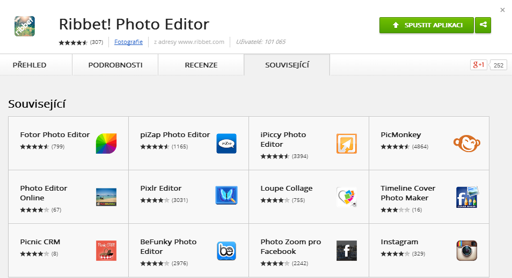Image resolution: width=512 pixels, height=278 pixels.
Task: Click the Google +1 button
Action: click(x=478, y=65)
